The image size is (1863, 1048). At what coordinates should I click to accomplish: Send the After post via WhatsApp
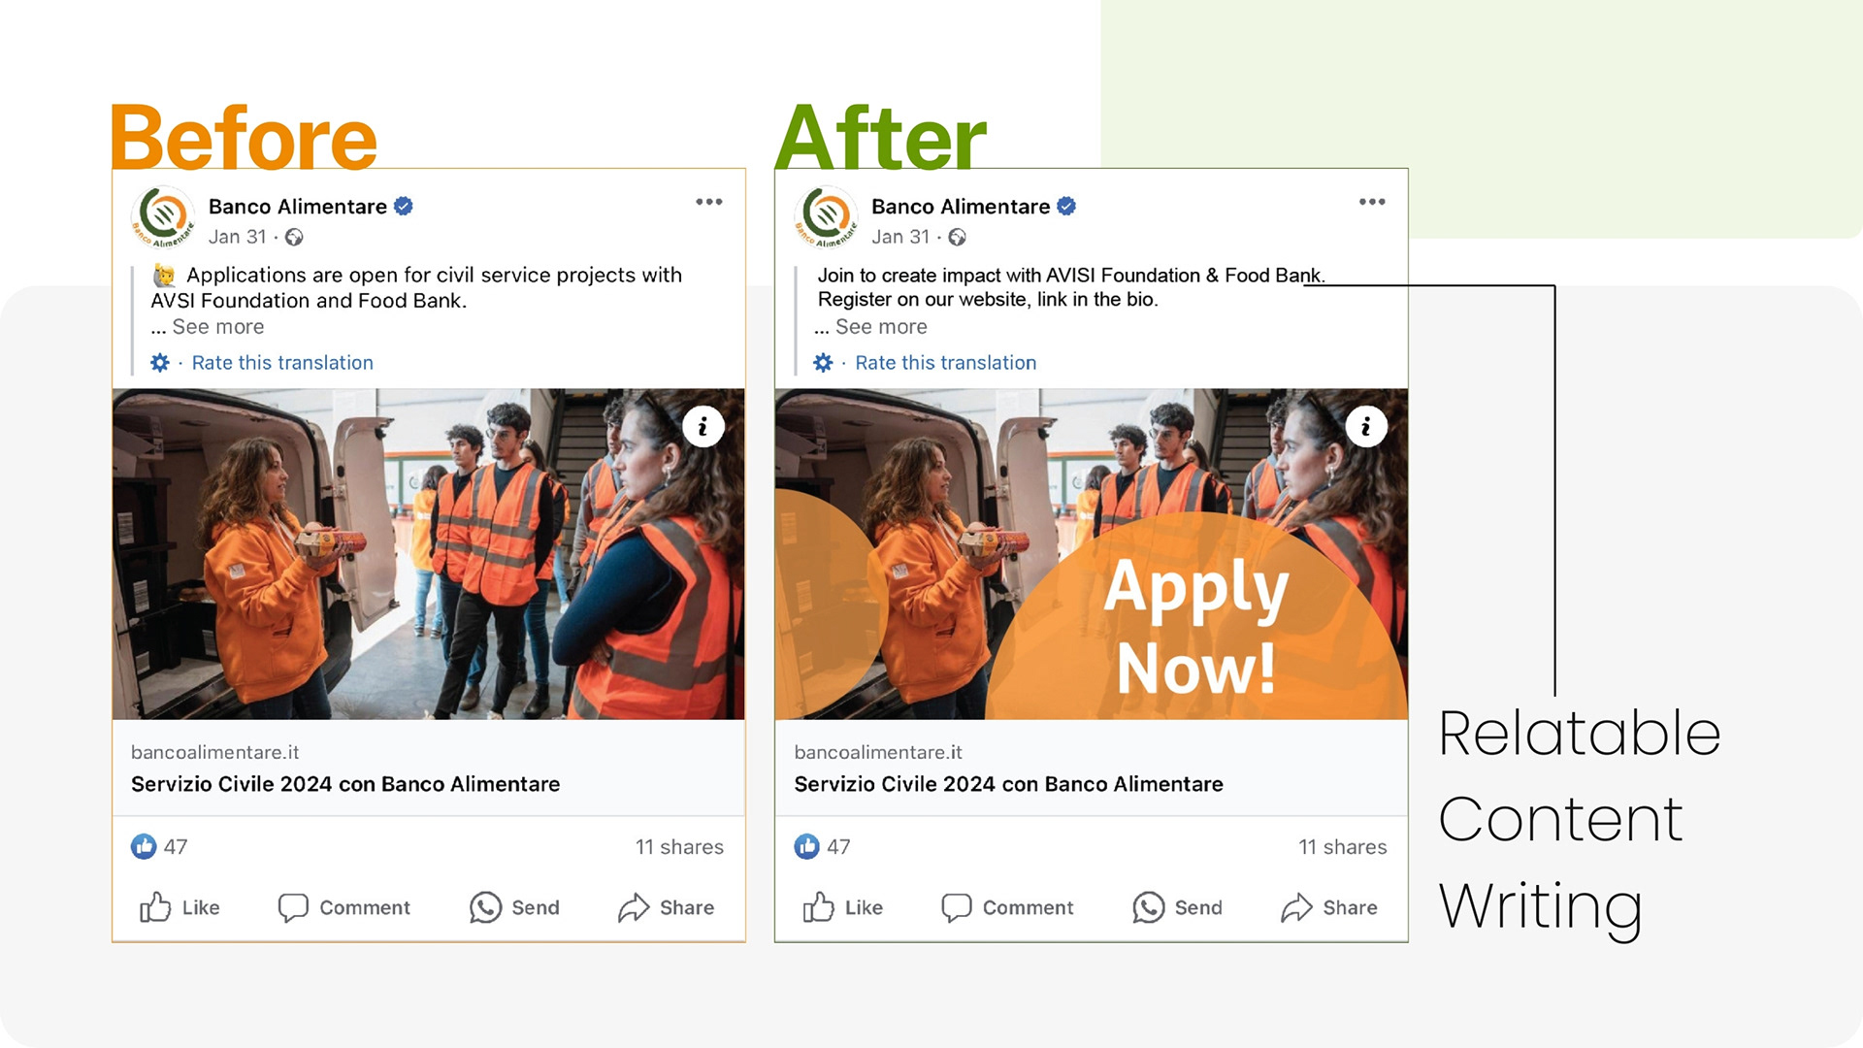1177,907
